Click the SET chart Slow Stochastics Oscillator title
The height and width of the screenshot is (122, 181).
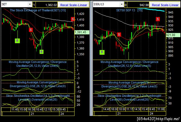(x=38, y=98)
